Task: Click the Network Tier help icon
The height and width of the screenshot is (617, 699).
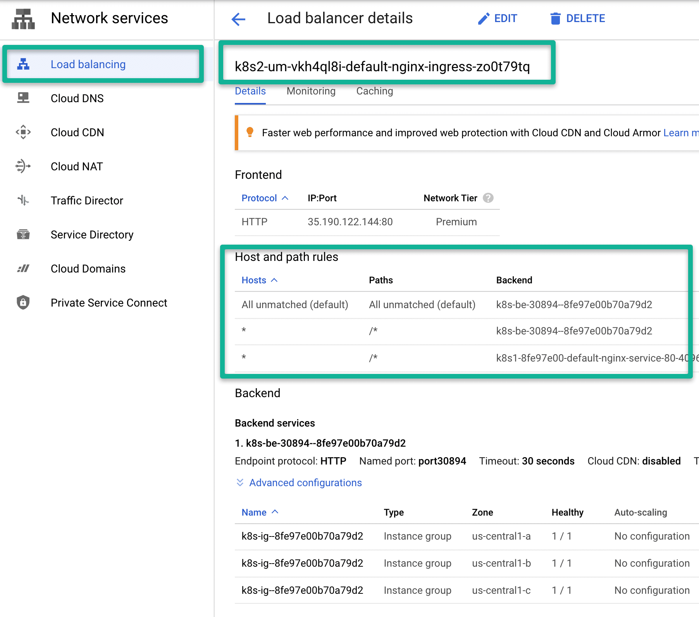Action: click(488, 198)
